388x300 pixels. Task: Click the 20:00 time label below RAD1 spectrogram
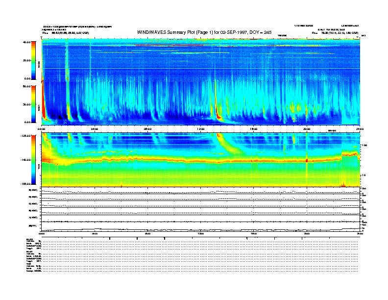click(x=307, y=129)
